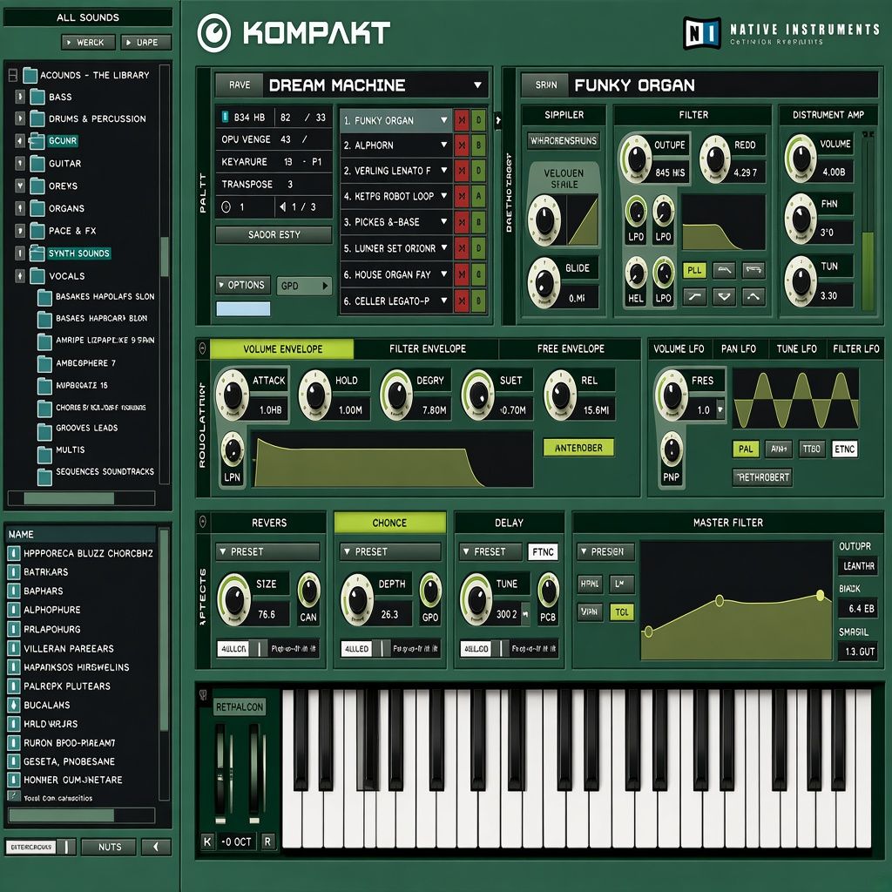Toggle HPNL button in Master Filter
The height and width of the screenshot is (892, 892).
pyautogui.click(x=590, y=584)
